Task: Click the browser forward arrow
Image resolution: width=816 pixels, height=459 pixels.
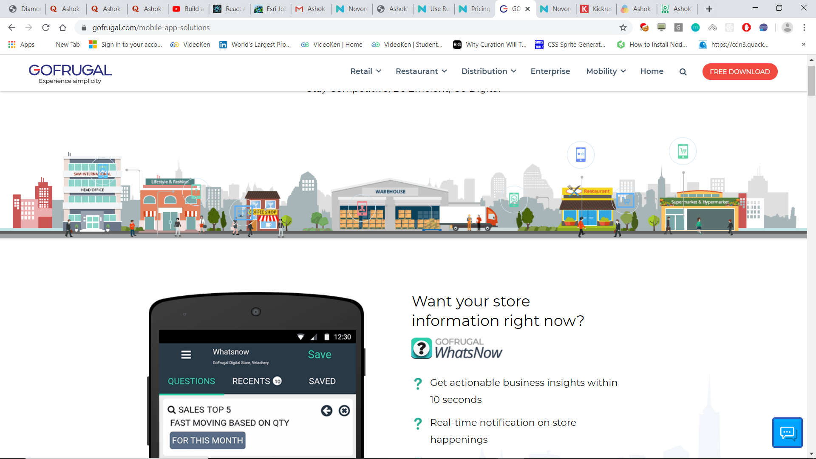Action: (x=28, y=28)
